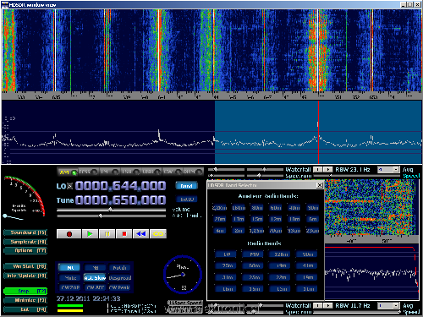Close the Band Selector dialog

320,185
